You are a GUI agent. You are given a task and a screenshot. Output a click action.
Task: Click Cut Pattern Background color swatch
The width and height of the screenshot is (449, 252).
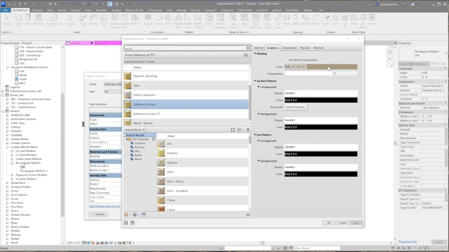[321, 174]
